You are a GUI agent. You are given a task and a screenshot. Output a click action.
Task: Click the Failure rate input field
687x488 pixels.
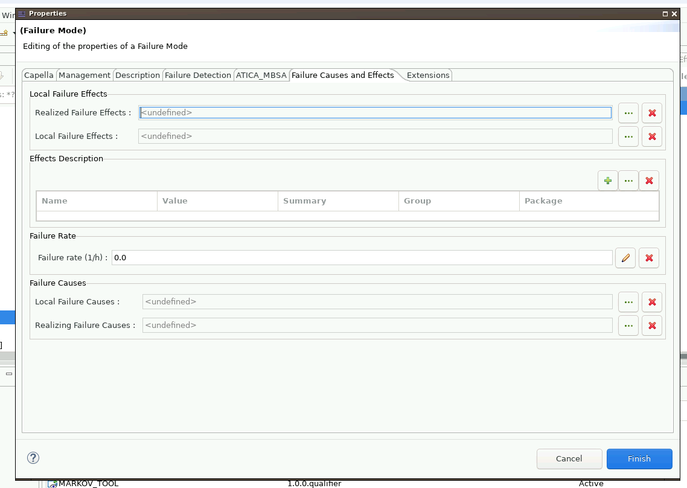[x=362, y=258]
